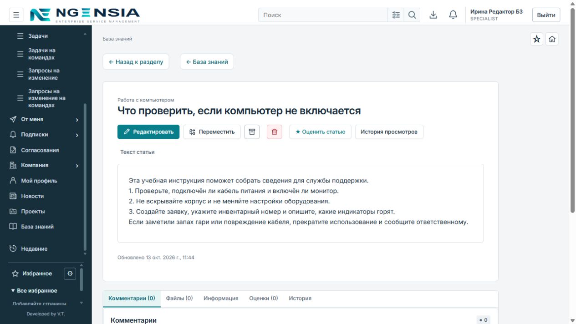Toggle the hamburger sidebar menu button

click(x=16, y=15)
